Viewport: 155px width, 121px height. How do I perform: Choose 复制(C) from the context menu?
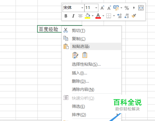(x=91, y=39)
